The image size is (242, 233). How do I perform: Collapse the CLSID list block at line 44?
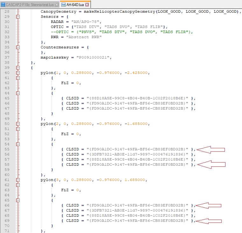[18, 93]
